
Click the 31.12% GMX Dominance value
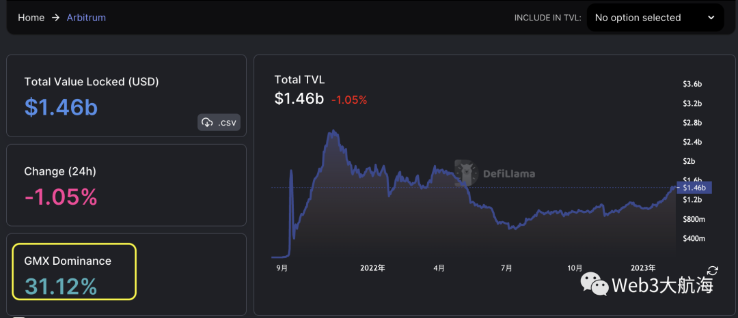coord(61,287)
